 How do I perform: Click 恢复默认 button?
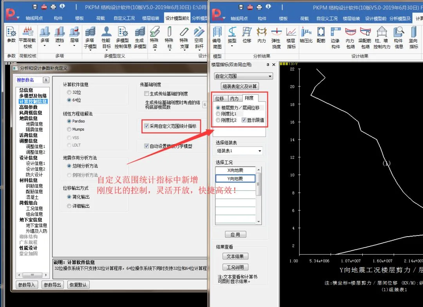coord(78,285)
